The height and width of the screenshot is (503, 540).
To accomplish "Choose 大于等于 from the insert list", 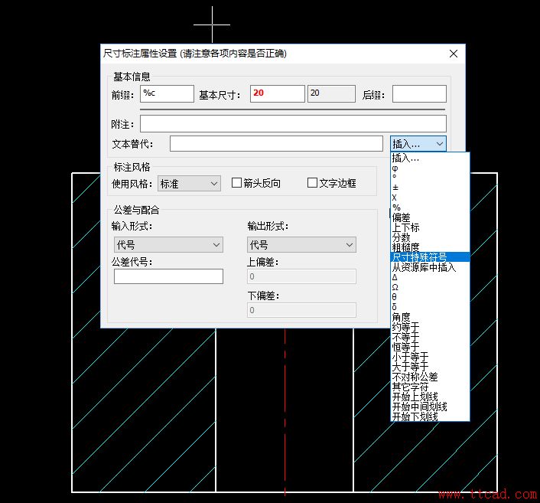I will pyautogui.click(x=430, y=367).
